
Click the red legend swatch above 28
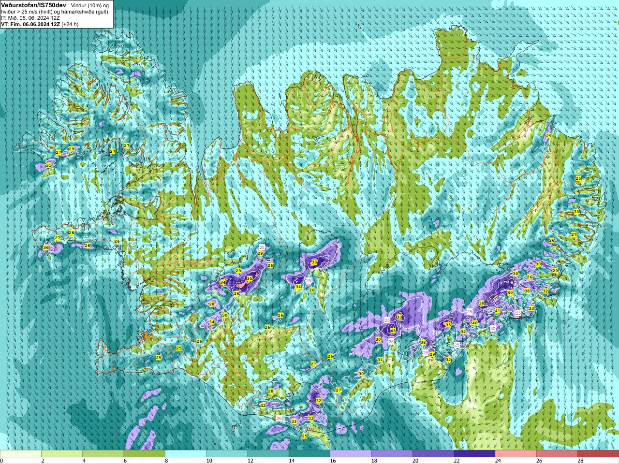coord(598,454)
